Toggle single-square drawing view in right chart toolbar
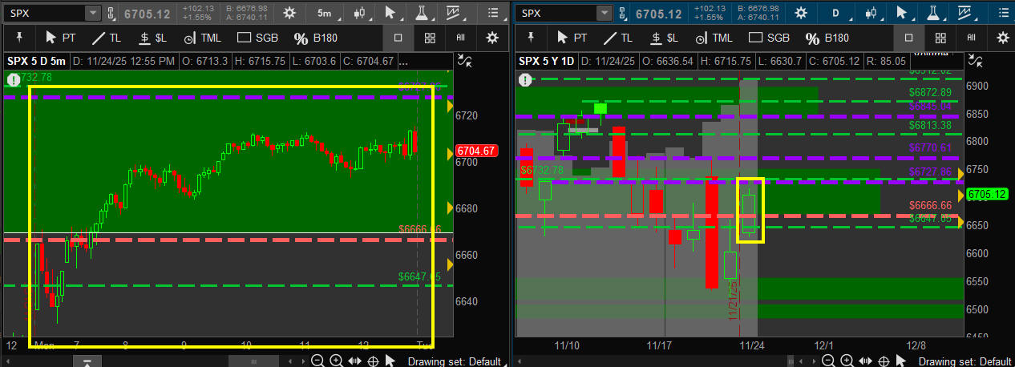 point(909,38)
